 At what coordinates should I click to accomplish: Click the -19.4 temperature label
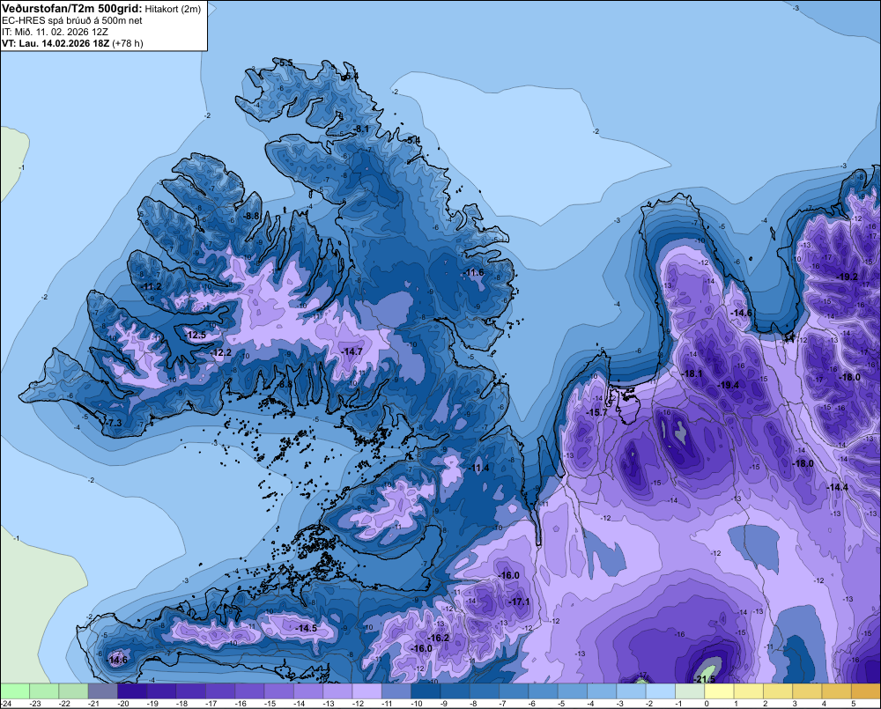[729, 385]
